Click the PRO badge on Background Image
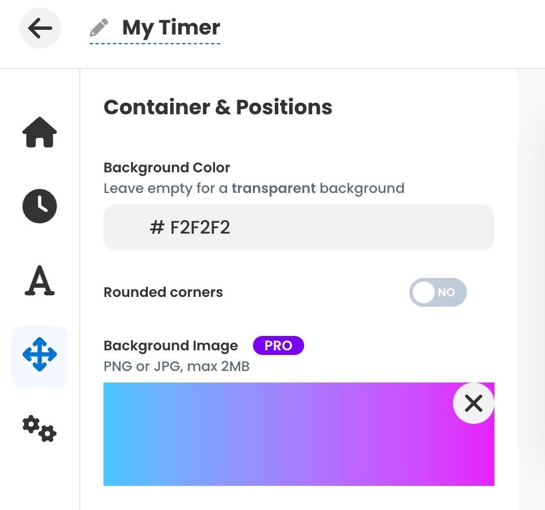The image size is (545, 510). click(278, 345)
